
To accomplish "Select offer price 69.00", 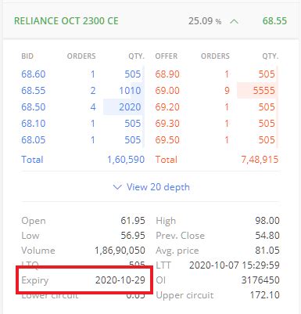I will 167,91.
